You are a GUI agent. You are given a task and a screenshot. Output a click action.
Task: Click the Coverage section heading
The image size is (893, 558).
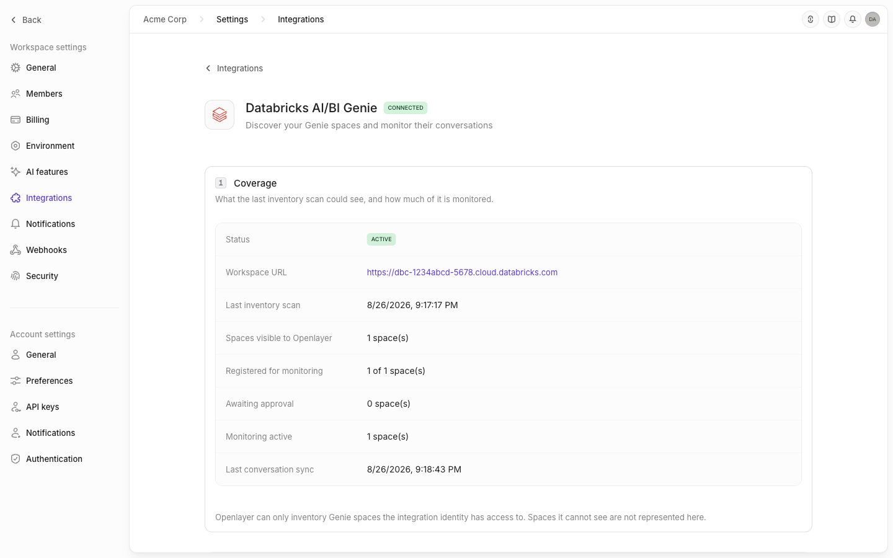click(x=255, y=184)
